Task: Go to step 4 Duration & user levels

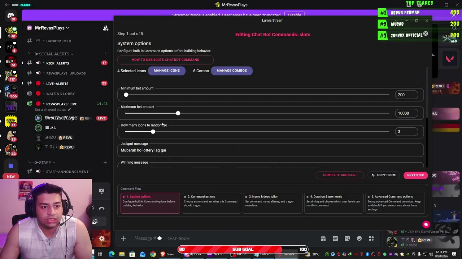Action: coord(334,203)
